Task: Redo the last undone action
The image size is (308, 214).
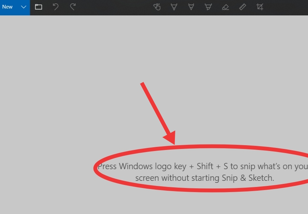Action: click(x=73, y=7)
